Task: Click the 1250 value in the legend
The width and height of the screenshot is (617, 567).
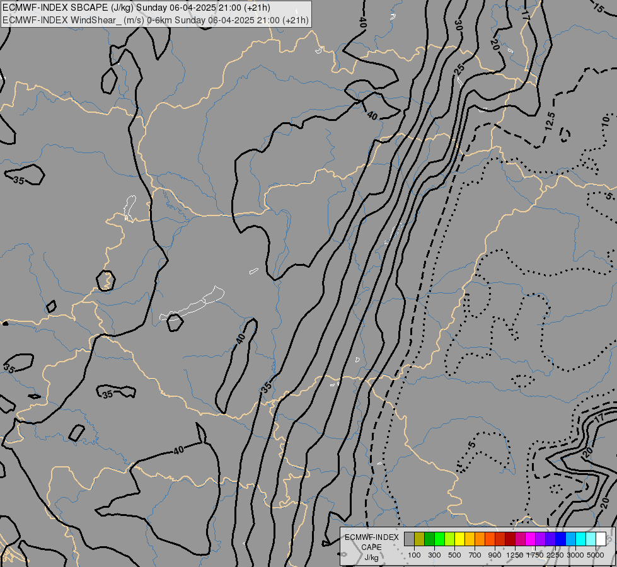Action: tap(515, 555)
